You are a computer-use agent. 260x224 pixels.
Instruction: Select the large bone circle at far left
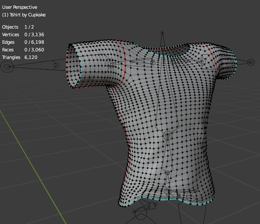coord(8,66)
